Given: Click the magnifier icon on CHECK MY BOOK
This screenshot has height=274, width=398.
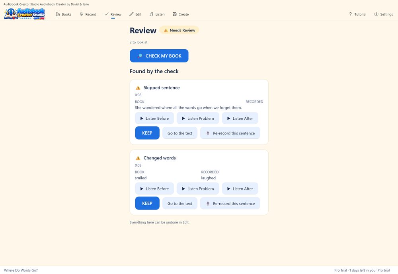Looking at the screenshot, I should click(x=140, y=56).
